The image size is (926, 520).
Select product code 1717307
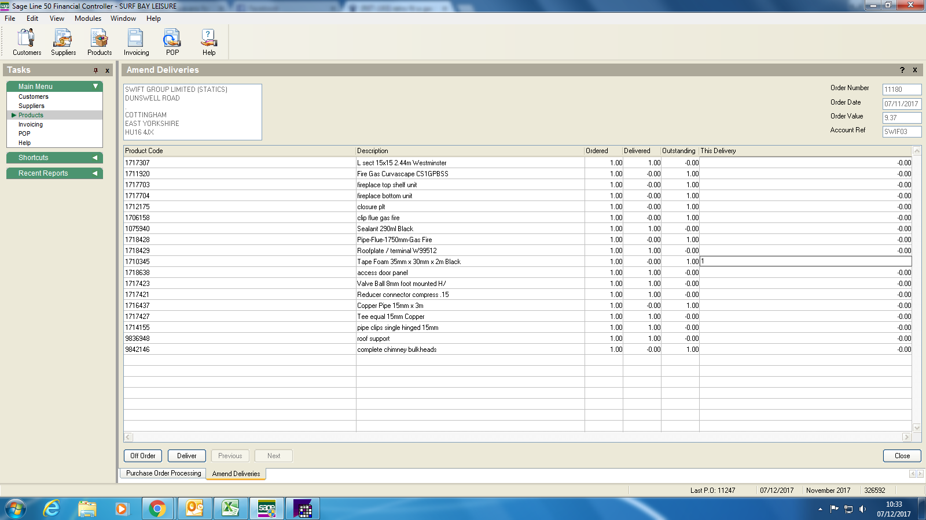137,163
